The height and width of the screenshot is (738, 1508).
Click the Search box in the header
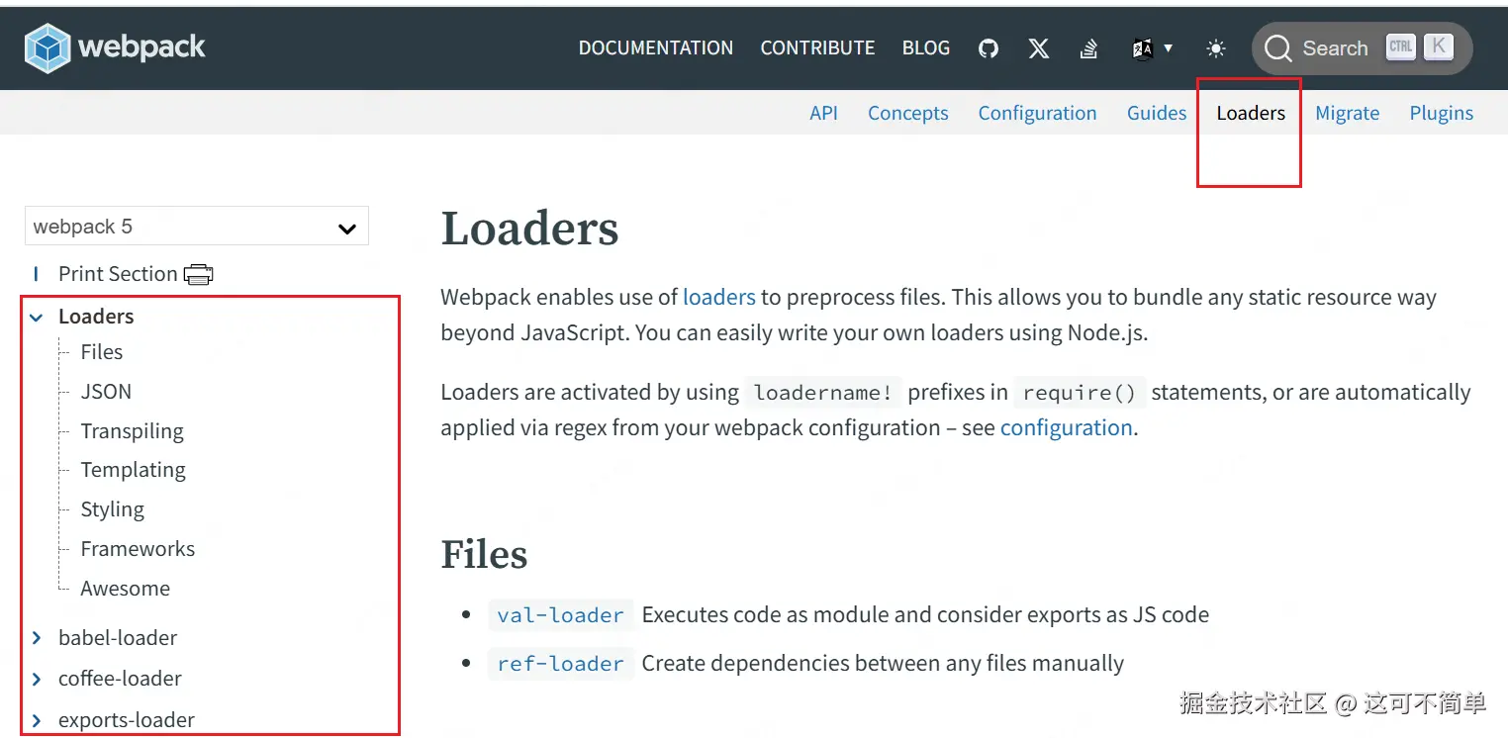tap(1363, 48)
